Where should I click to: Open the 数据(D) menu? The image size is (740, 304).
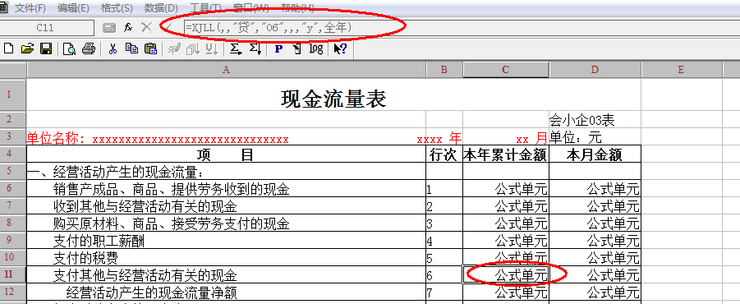point(162,8)
